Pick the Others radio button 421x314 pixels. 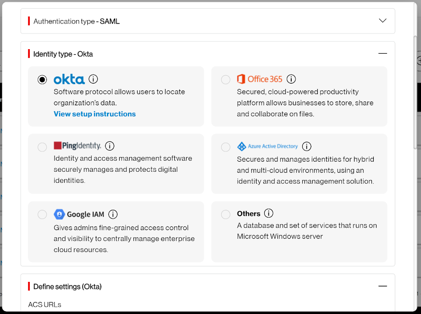226,214
